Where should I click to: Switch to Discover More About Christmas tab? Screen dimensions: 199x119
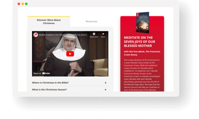pos(49,22)
